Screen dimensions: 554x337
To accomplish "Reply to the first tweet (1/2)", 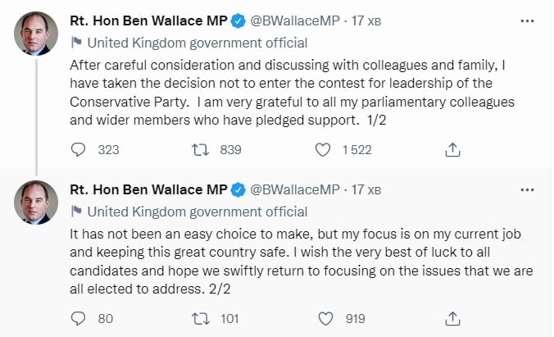I will pyautogui.click(x=79, y=149).
